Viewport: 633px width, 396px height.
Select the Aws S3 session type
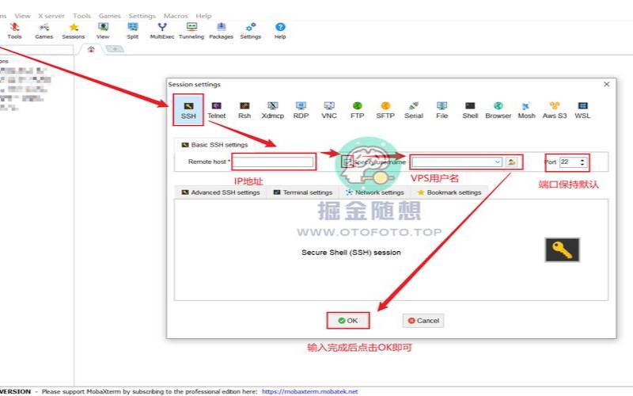pyautogui.click(x=555, y=110)
